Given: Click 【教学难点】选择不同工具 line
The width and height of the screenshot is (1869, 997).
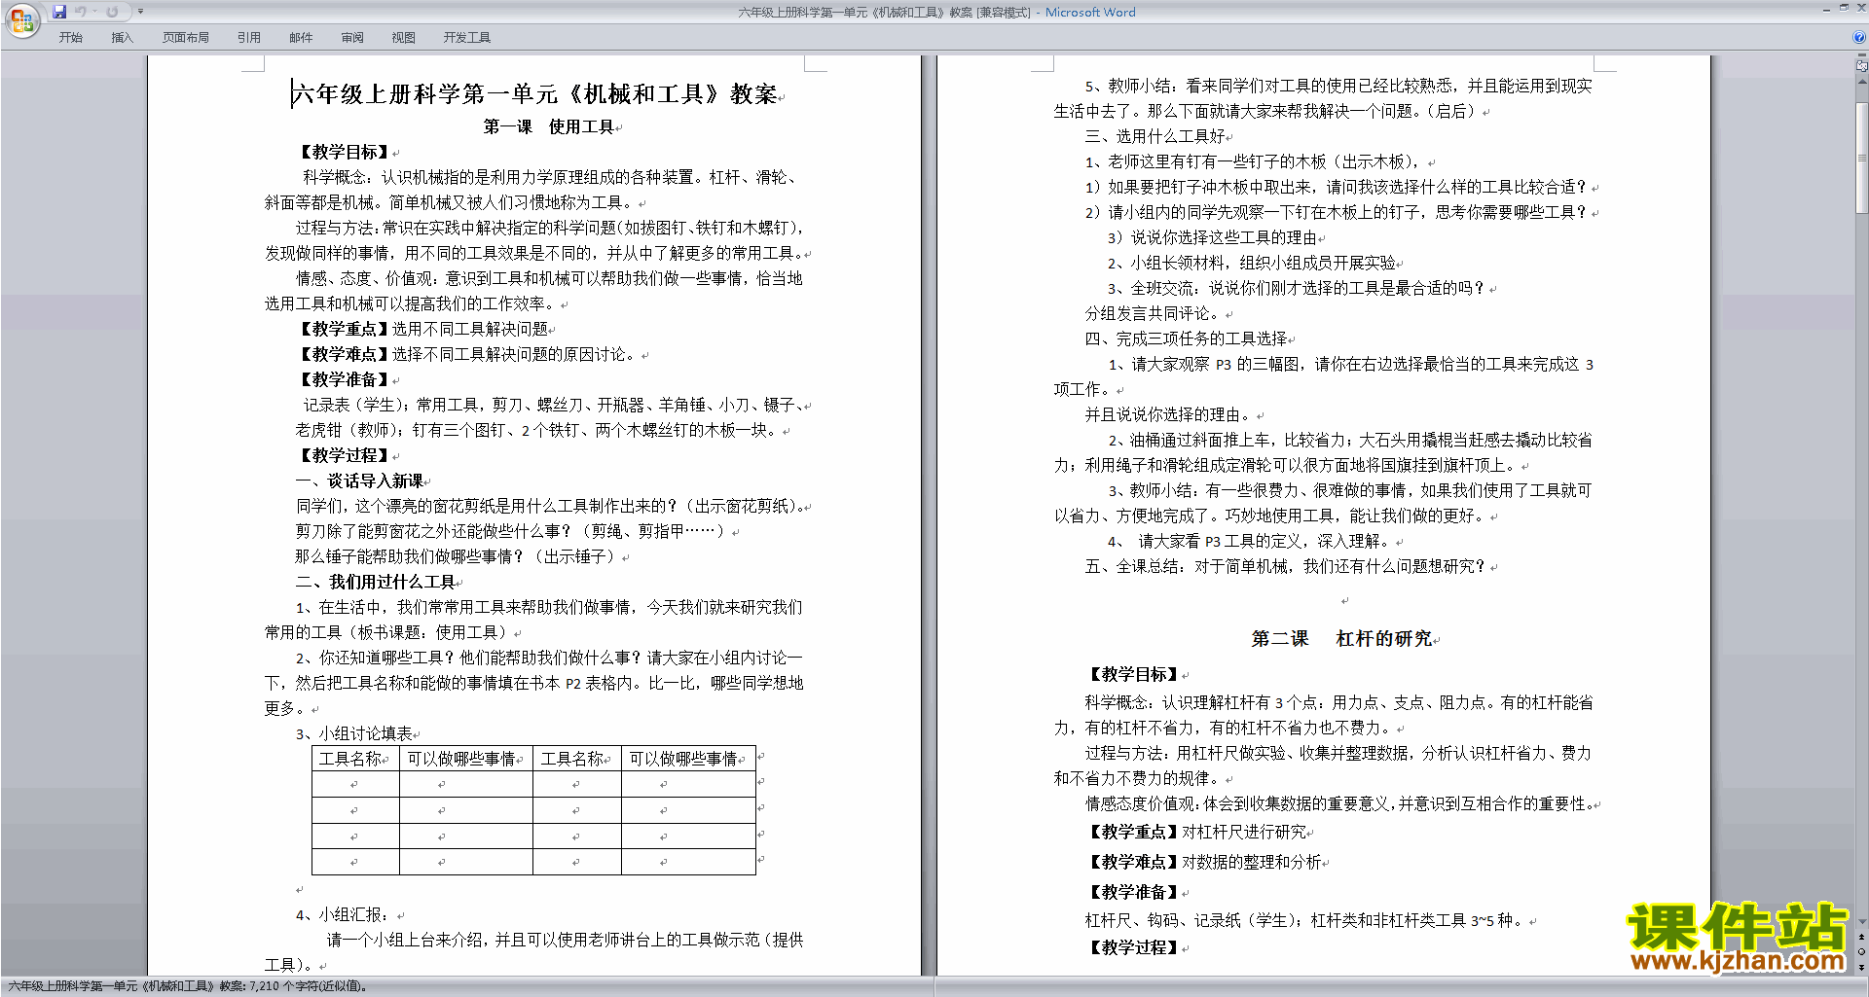Looking at the screenshot, I should (x=467, y=355).
